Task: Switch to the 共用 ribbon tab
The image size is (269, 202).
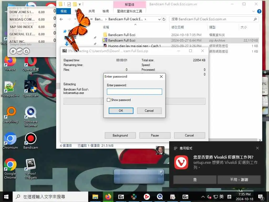Action: pos(92,11)
